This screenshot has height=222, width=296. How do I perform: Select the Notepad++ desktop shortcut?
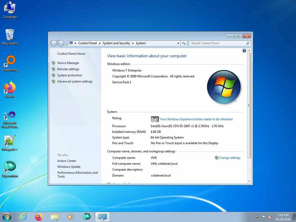(x=10, y=143)
